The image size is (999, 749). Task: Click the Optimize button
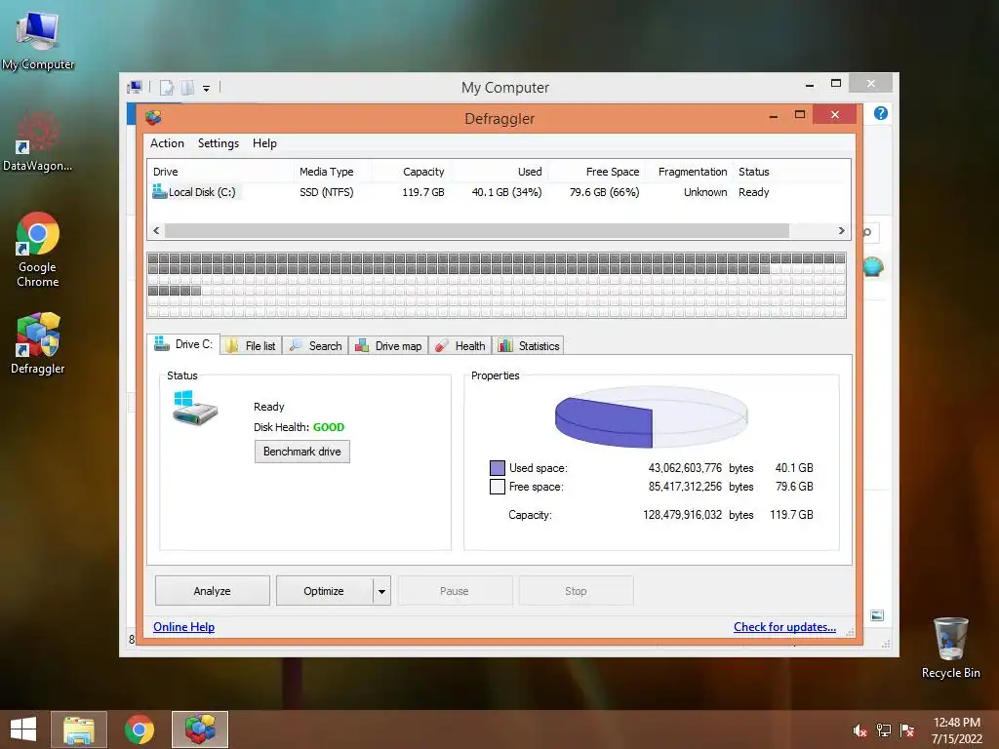[x=324, y=591]
